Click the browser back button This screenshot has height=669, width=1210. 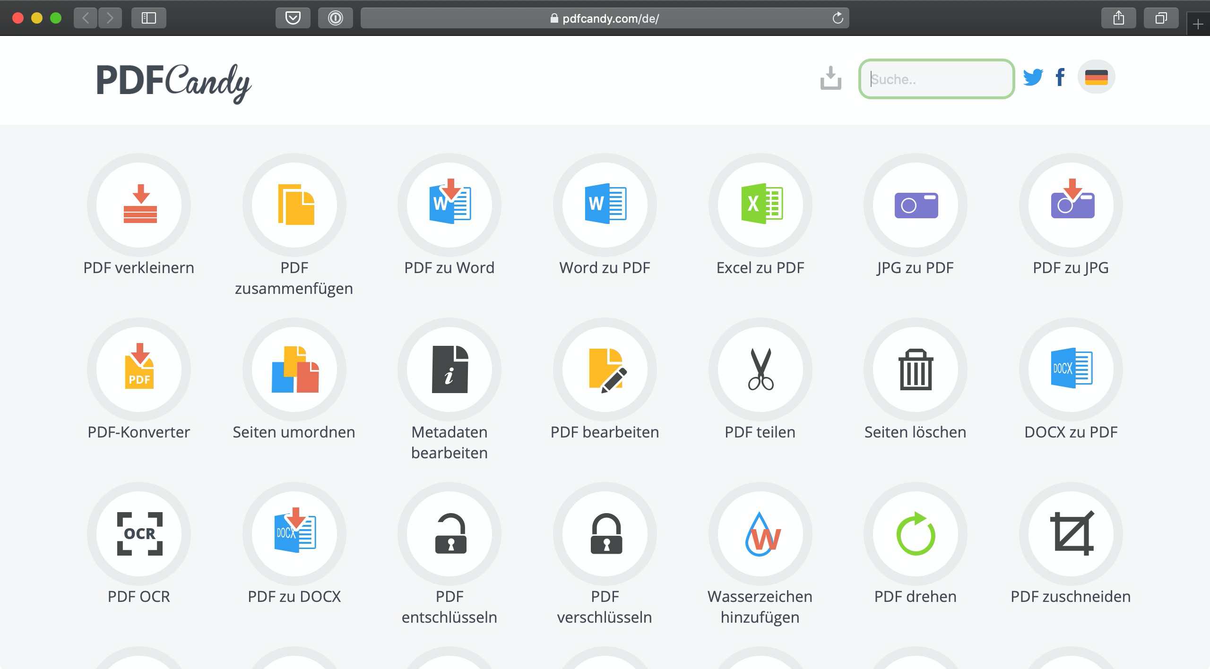point(86,18)
